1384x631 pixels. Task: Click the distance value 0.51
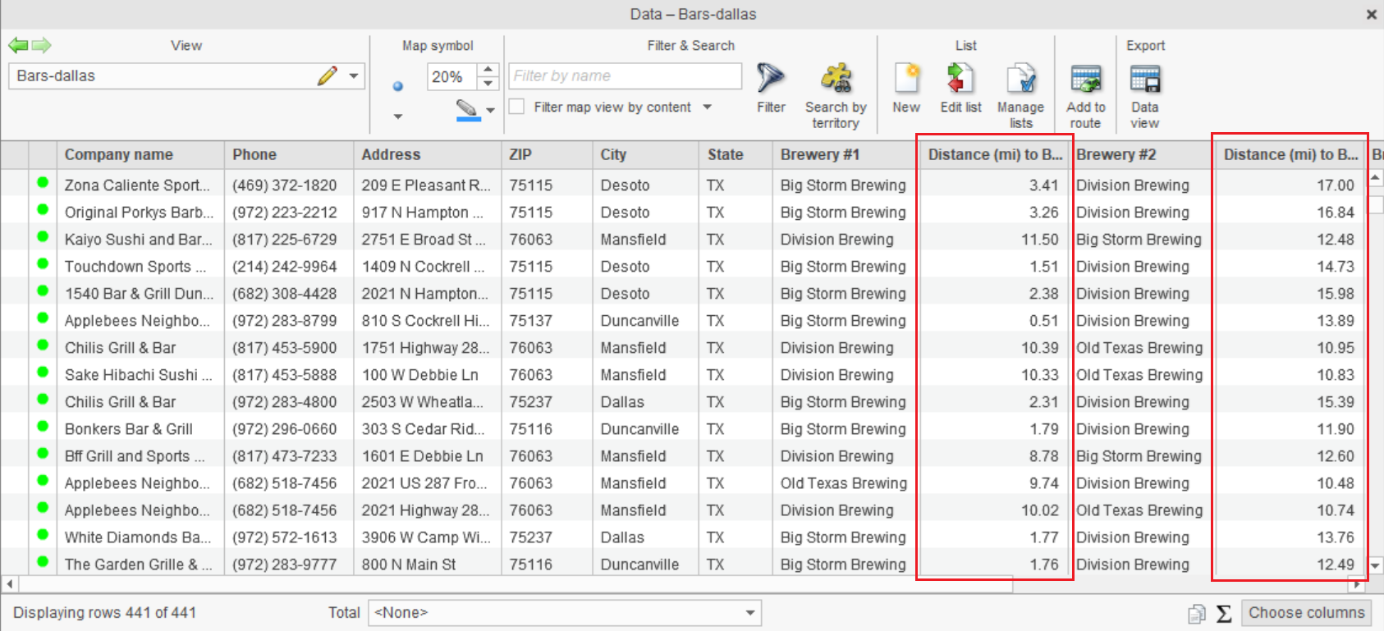pyautogui.click(x=1044, y=321)
